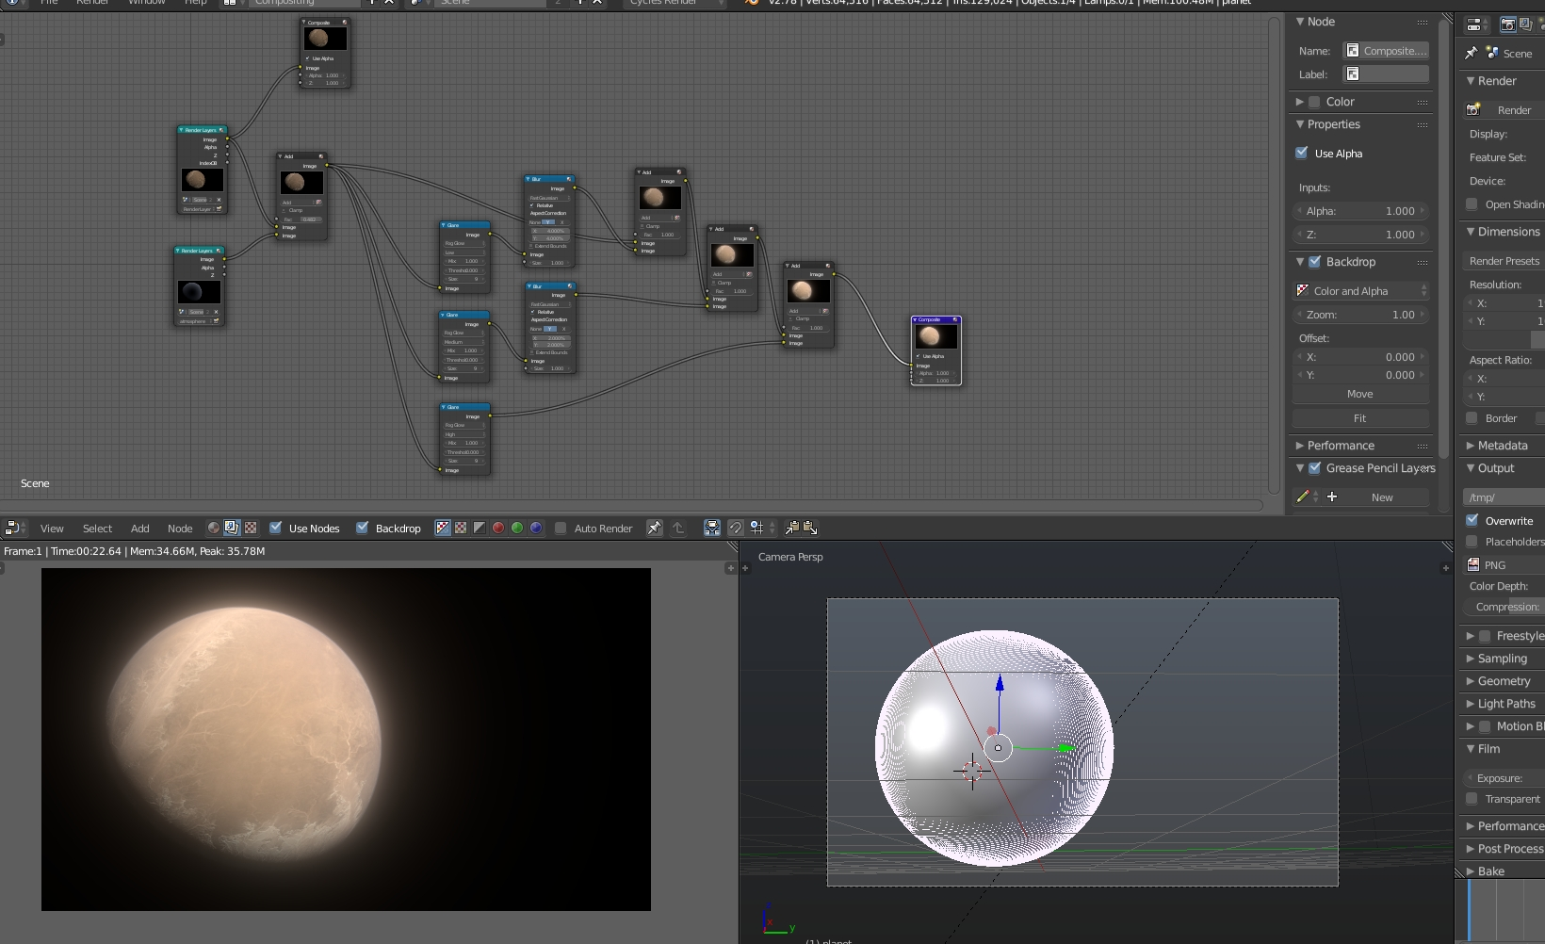Image resolution: width=1545 pixels, height=944 pixels.
Task: Show only the blue backdrop channel
Action: [536, 529]
